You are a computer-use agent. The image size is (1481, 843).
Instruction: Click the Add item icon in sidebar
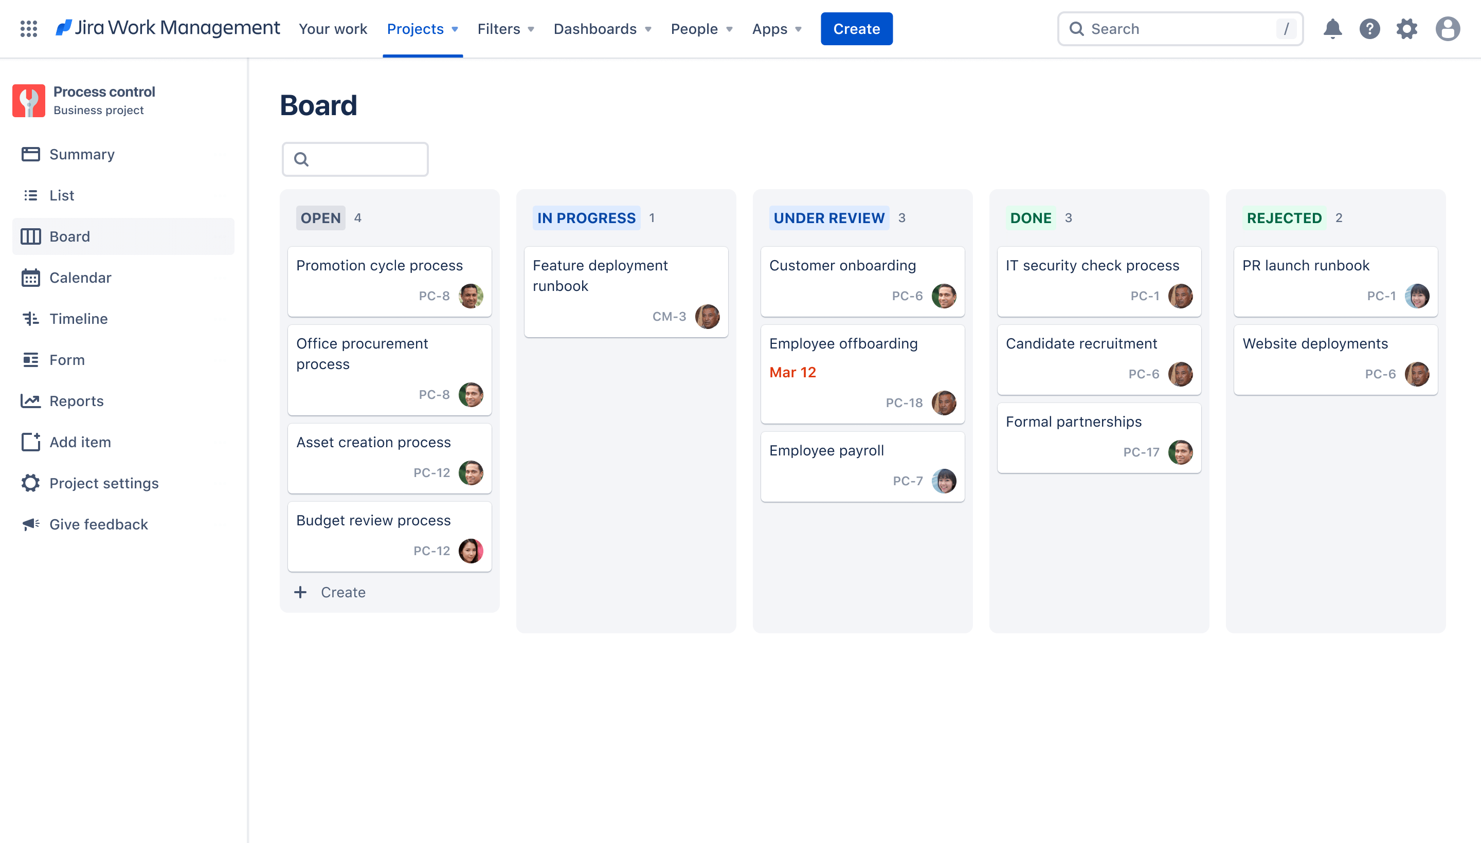coord(29,442)
